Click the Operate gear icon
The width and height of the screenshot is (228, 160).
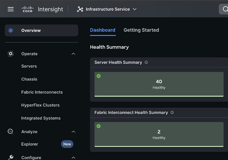tap(10, 54)
